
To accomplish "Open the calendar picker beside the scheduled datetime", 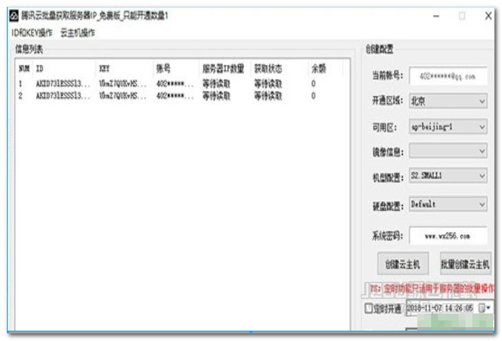I will (488, 308).
